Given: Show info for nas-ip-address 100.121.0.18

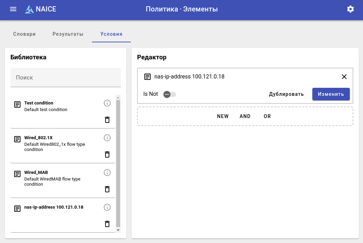Looking at the screenshot, I should tap(107, 207).
